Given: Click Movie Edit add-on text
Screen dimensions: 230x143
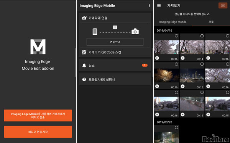Looking at the screenshot, I should coord(38,68).
